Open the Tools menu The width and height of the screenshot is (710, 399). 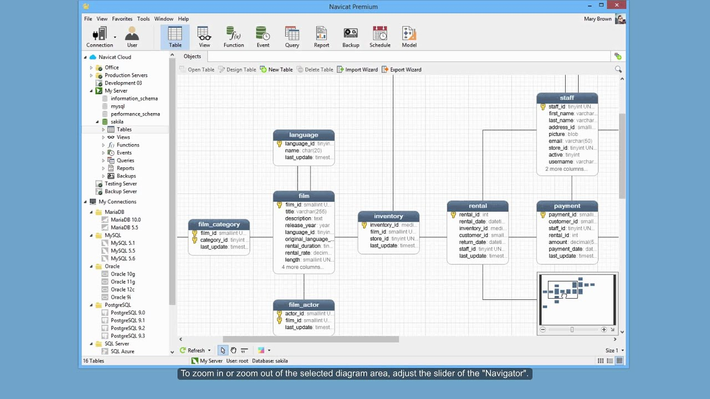[x=143, y=19]
